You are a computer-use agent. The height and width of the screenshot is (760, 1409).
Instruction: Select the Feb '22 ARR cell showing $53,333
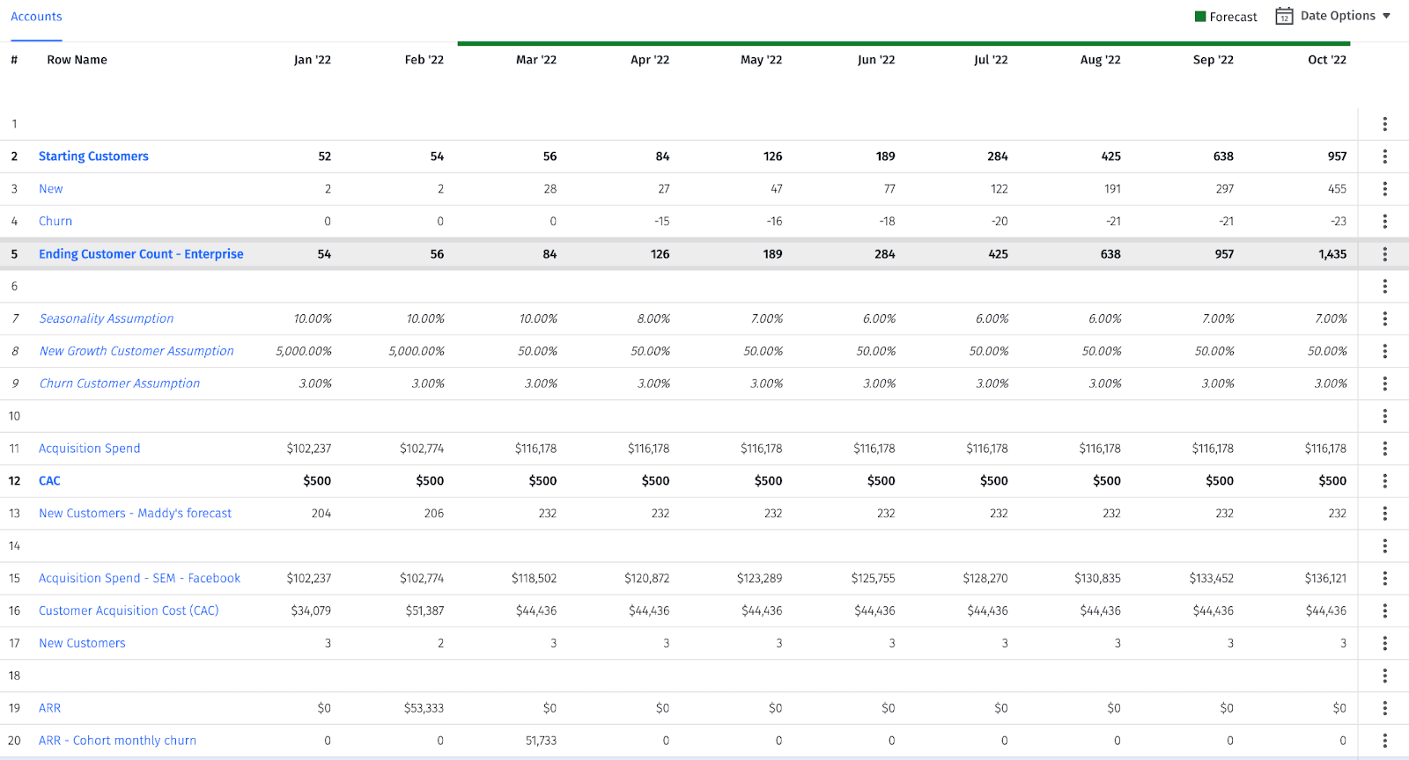click(x=424, y=708)
